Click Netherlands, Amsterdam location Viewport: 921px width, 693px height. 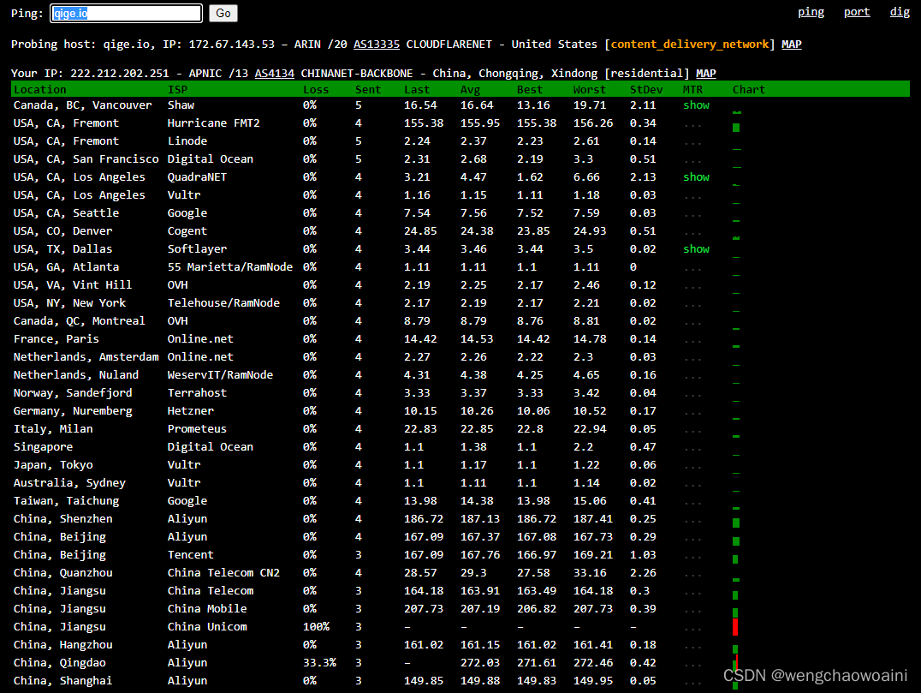[86, 357]
